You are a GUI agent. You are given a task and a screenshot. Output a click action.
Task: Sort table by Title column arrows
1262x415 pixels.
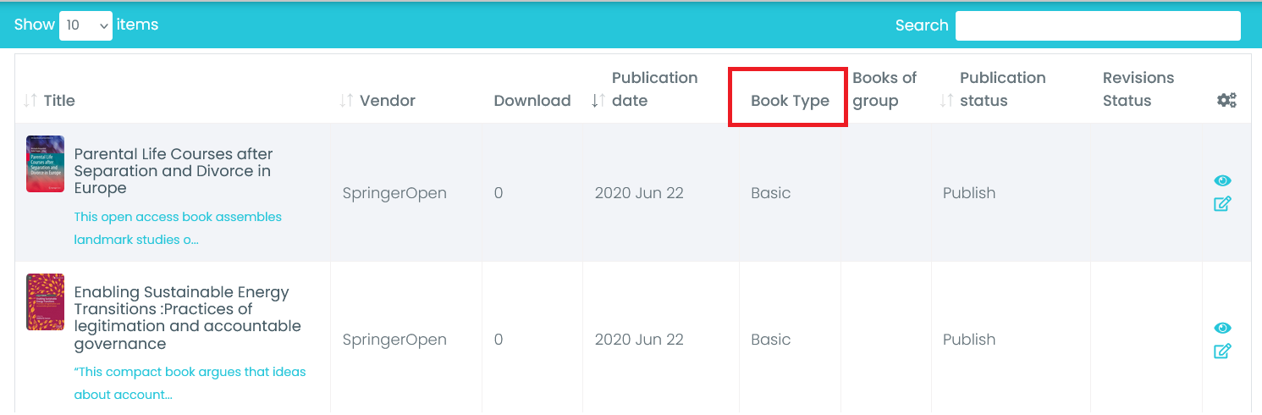(30, 101)
